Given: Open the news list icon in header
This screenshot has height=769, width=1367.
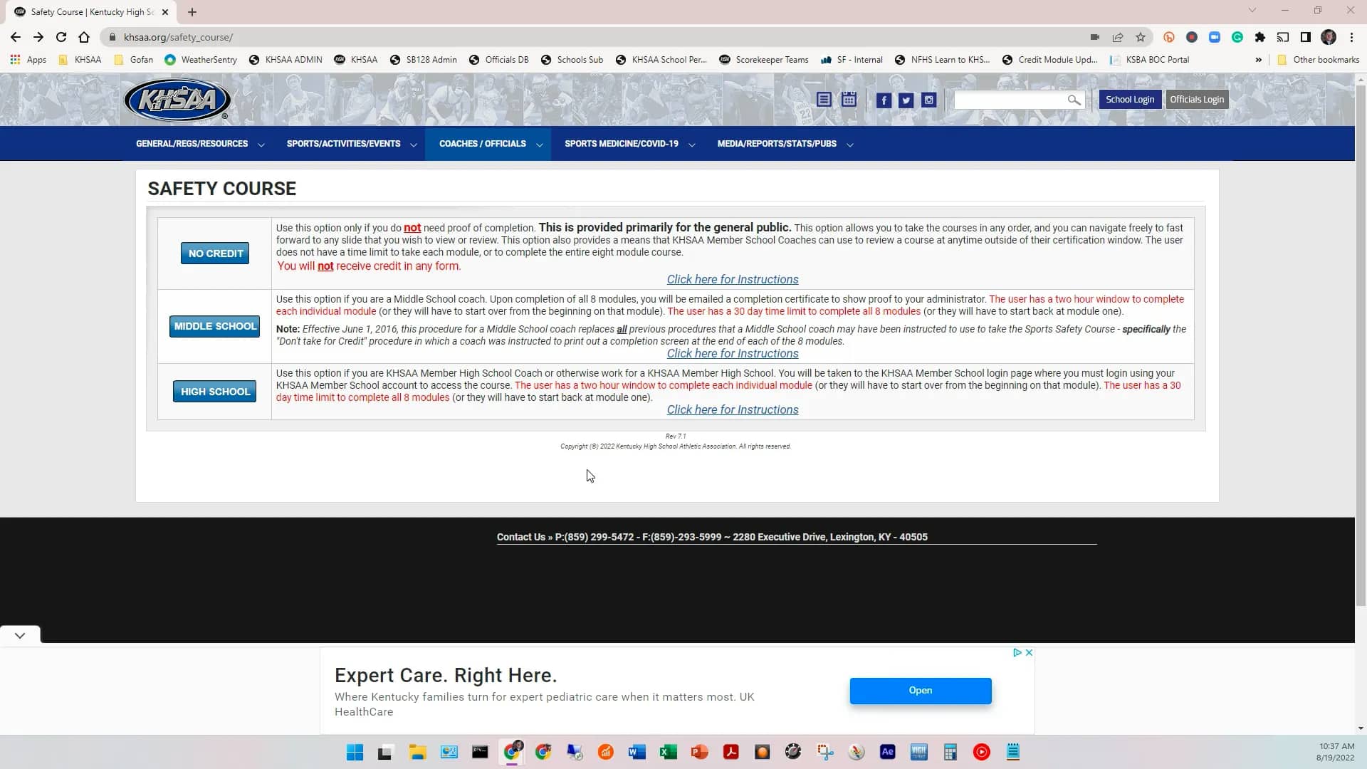Looking at the screenshot, I should (824, 100).
